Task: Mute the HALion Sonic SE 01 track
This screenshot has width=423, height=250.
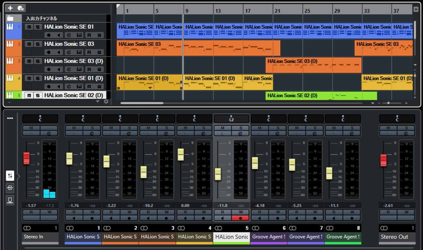Action: pos(29,27)
